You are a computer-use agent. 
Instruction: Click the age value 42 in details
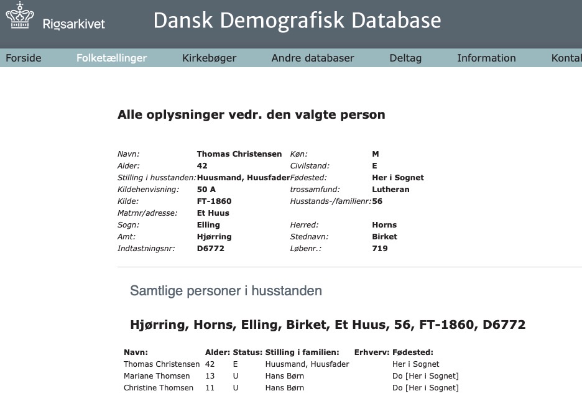pyautogui.click(x=202, y=166)
